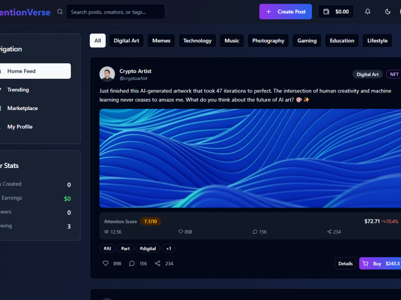The height and width of the screenshot is (300, 401).
Task: Click the #digital tag
Action: pos(148,248)
